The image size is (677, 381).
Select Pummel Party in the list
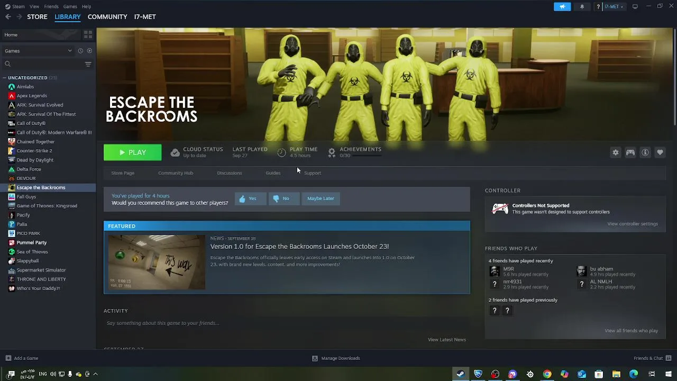point(32,242)
